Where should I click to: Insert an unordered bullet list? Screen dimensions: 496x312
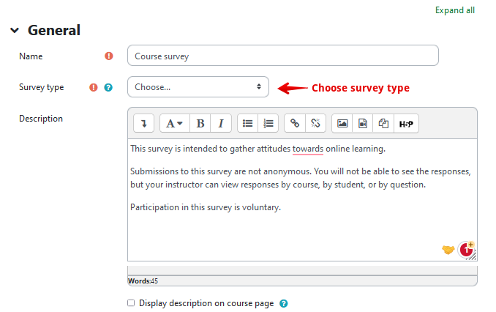pyautogui.click(x=248, y=124)
